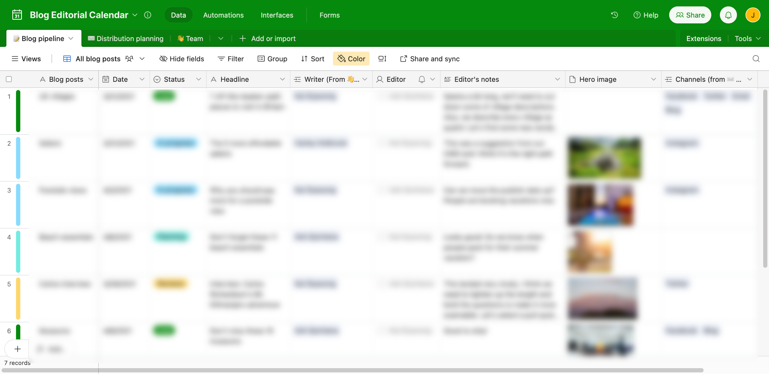Viewport: 769px width, 374px height.
Task: Click the plus add record icon
Action: point(17,349)
